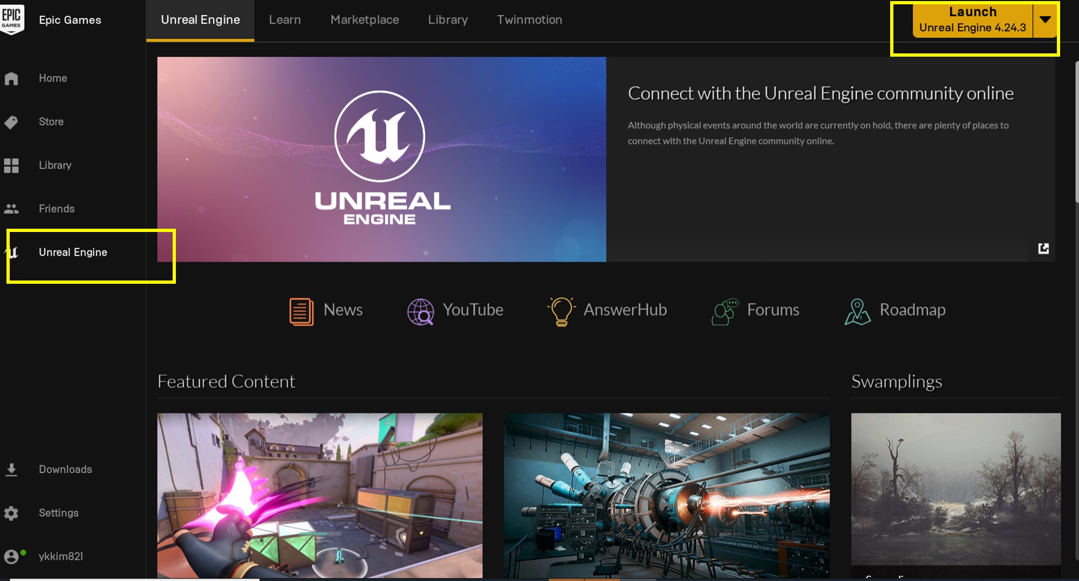
Task: Open Downloads using the download arrow icon
Action: point(11,470)
